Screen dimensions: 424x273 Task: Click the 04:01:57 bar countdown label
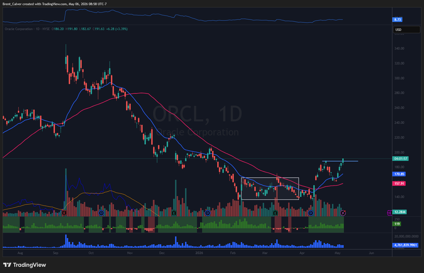[400, 159]
